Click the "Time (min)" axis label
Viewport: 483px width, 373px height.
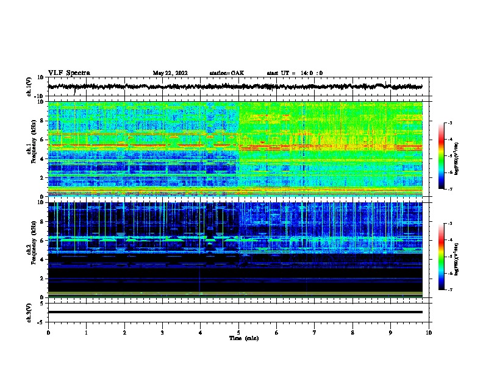click(x=244, y=338)
